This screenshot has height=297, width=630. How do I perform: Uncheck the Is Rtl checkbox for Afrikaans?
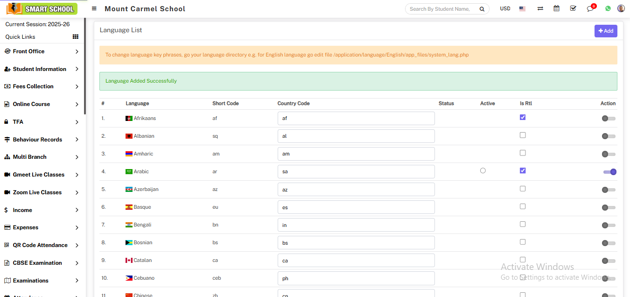[x=523, y=117]
